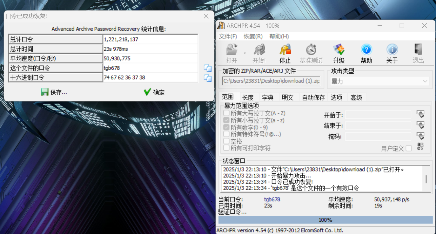This screenshot has height=234, width=436.
Task: Open the 恢复(R) menu
Action: (253, 37)
